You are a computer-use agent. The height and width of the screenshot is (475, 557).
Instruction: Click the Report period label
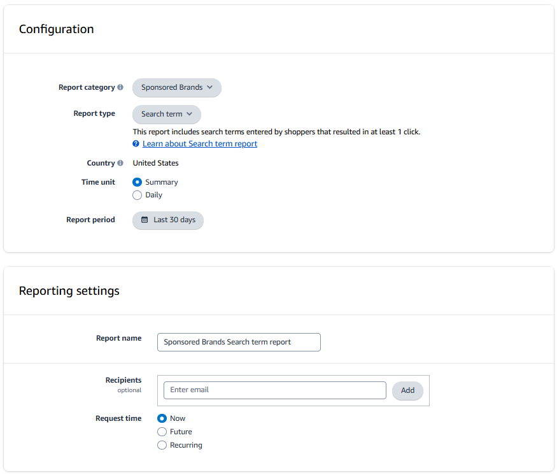90,220
